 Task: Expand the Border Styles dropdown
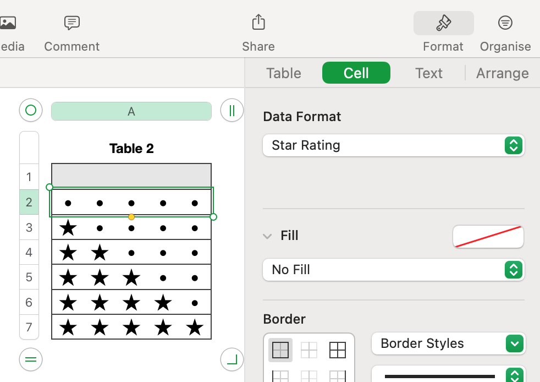click(x=448, y=343)
